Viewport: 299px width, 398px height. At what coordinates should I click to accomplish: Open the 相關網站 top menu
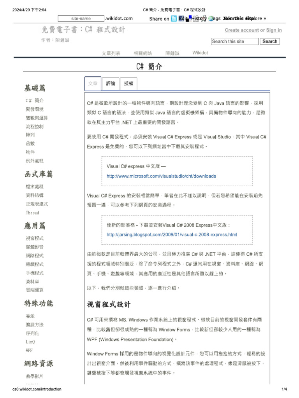point(143,53)
